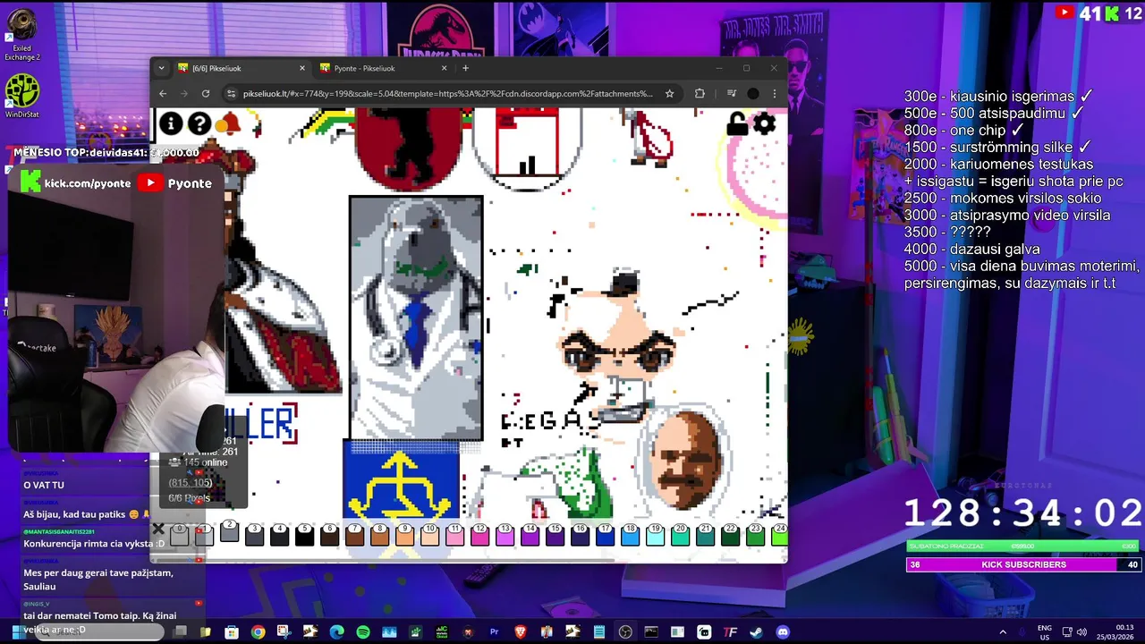Select palette color 14 purple
The image size is (1145, 644).
[x=530, y=534]
